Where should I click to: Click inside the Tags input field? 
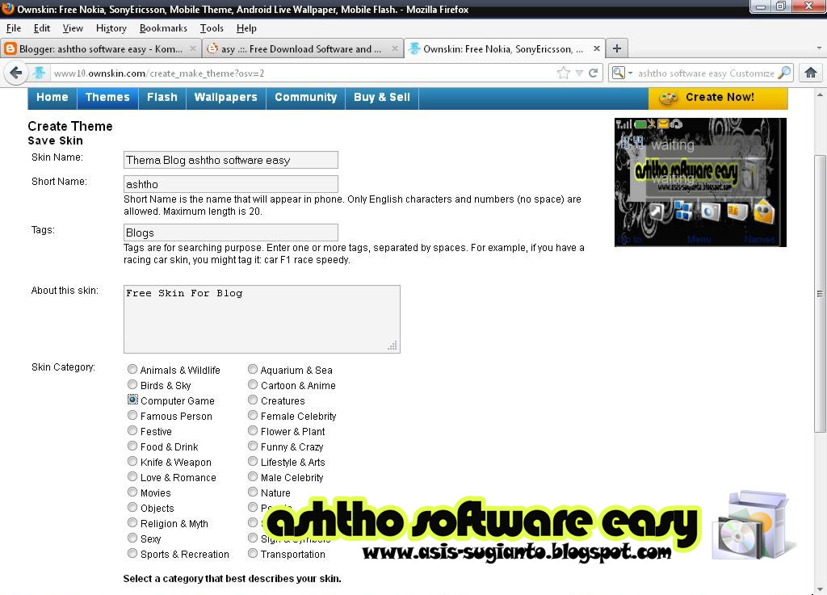click(230, 233)
